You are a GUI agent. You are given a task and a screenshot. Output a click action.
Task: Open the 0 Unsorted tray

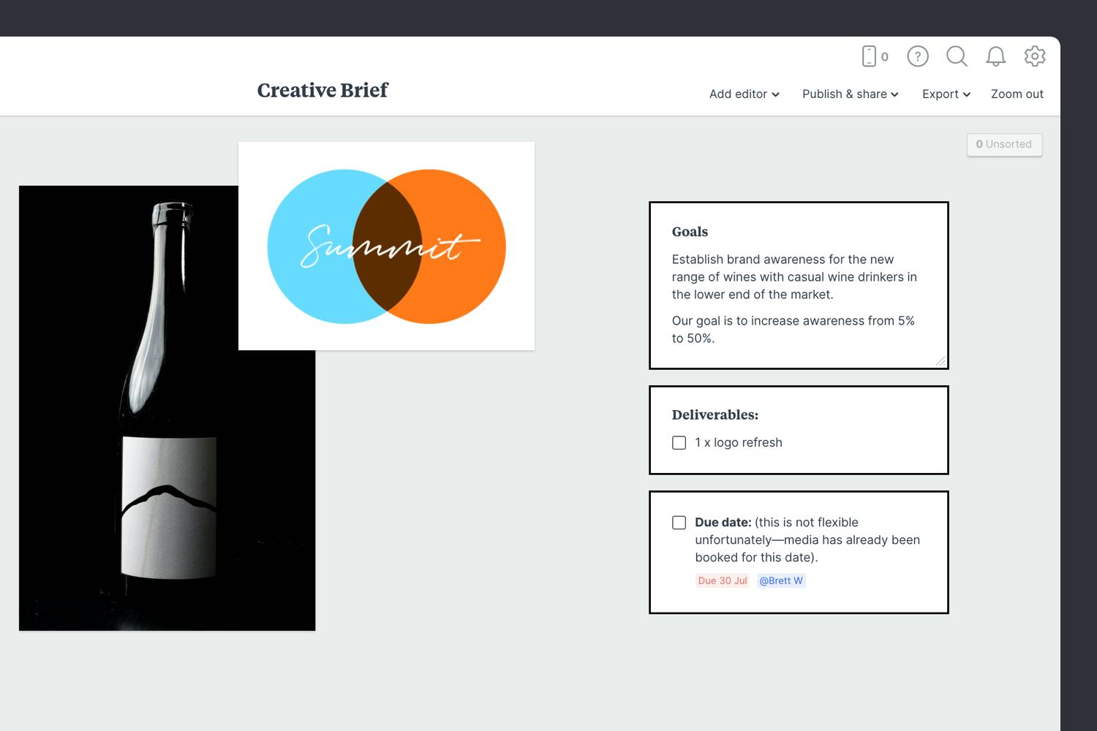click(x=1004, y=144)
